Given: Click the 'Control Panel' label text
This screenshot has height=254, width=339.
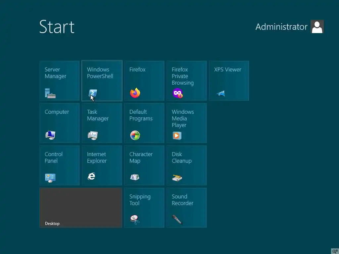Looking at the screenshot, I should (54, 157).
